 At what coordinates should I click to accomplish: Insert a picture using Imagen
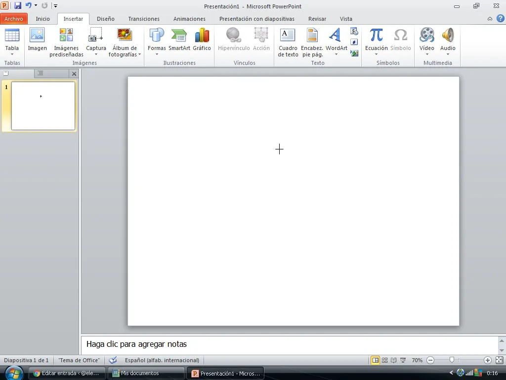pyautogui.click(x=37, y=40)
